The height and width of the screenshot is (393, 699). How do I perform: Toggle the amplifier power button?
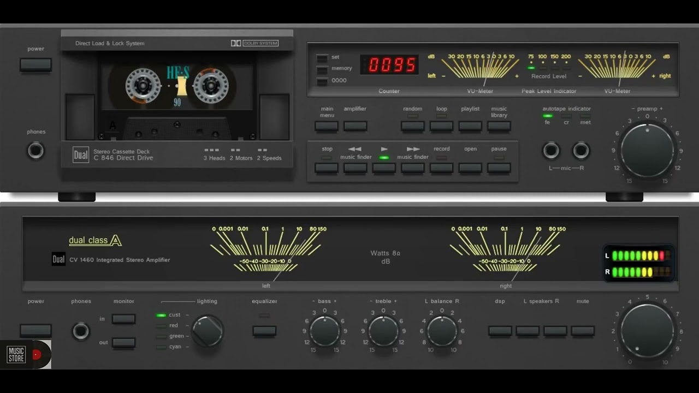35,331
